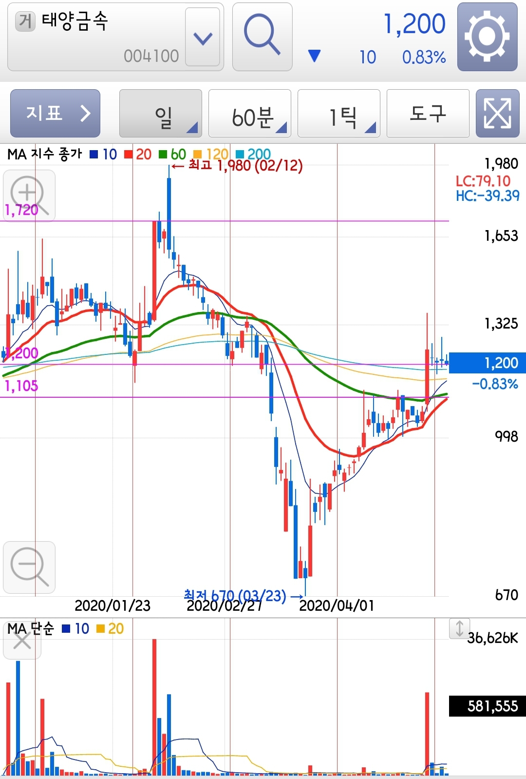The width and height of the screenshot is (526, 779).
Task: Click the 1,325 price axis value
Action: pos(501,324)
